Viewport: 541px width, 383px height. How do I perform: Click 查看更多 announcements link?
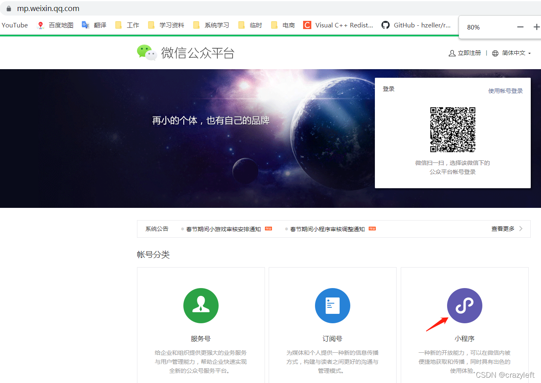point(503,229)
